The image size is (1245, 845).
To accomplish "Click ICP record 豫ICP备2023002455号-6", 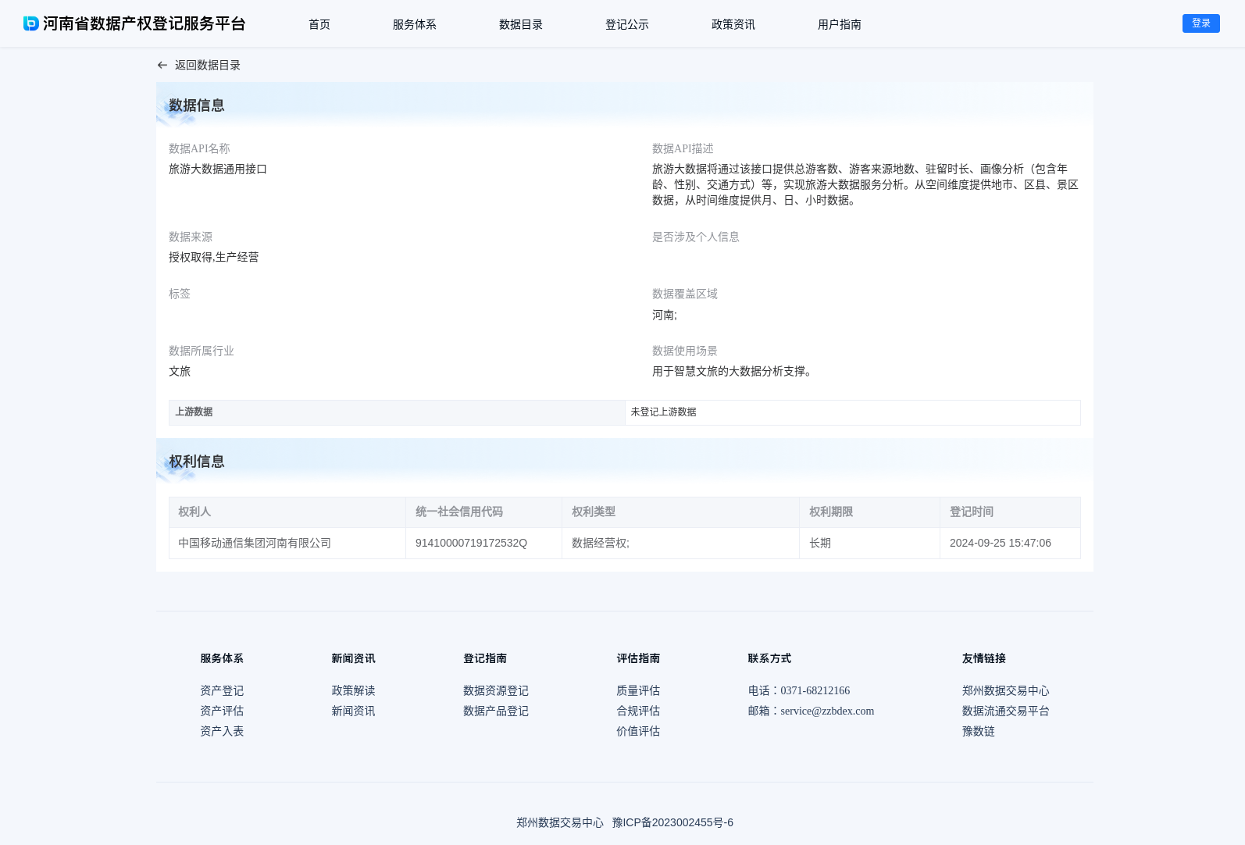I will click(x=672, y=822).
